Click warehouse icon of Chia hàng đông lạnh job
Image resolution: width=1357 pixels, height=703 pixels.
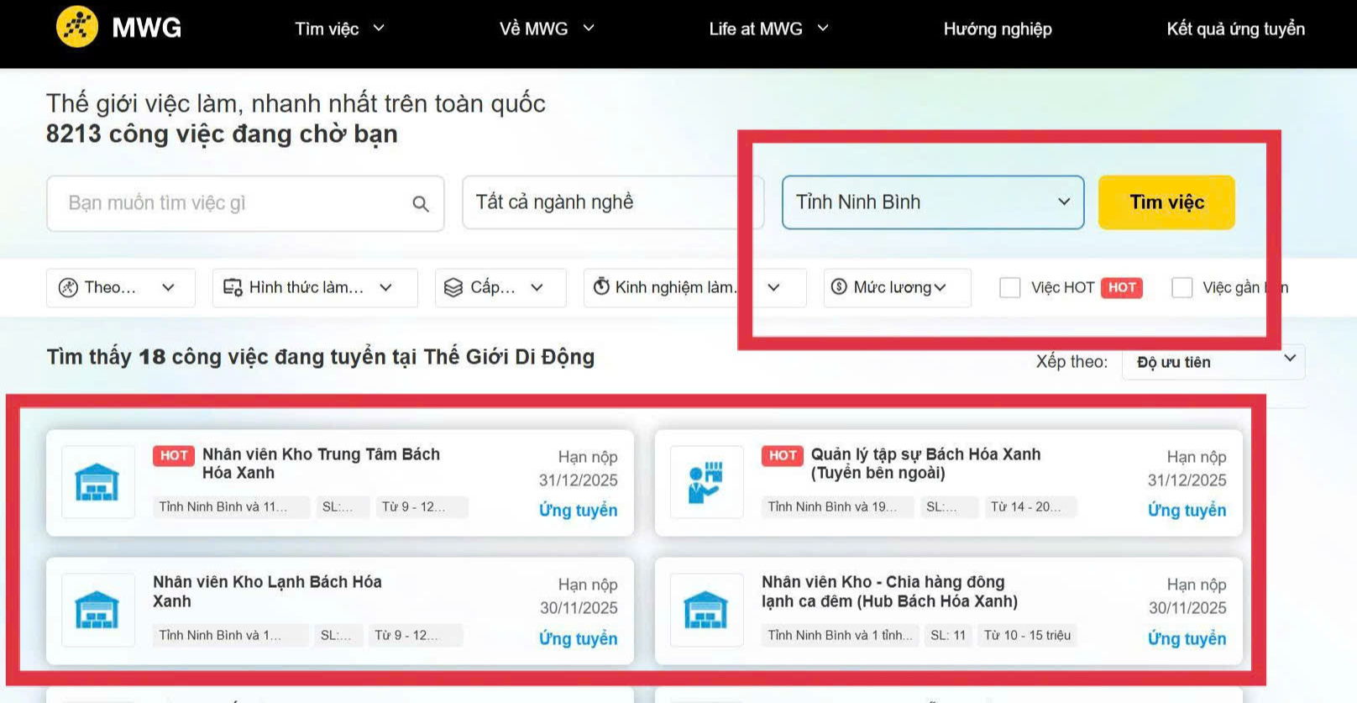tap(705, 610)
